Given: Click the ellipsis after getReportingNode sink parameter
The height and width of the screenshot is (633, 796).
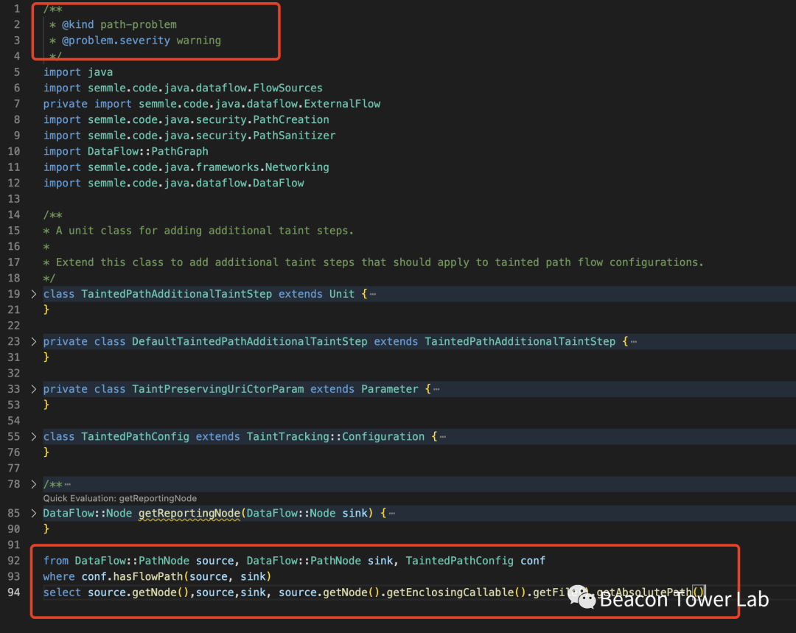Looking at the screenshot, I should 391,513.
